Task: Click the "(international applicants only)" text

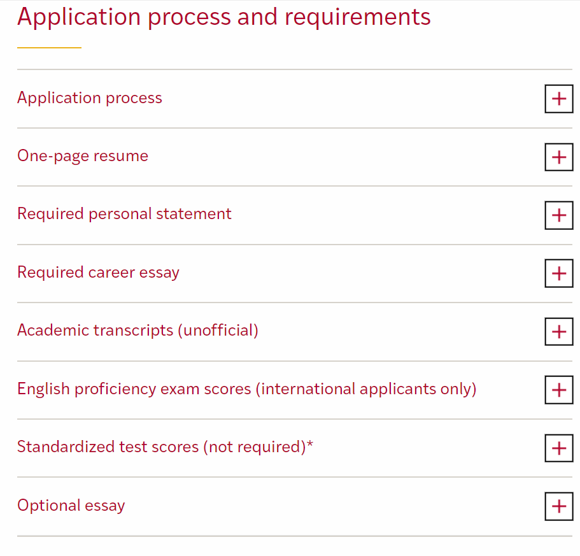Action: click(366, 388)
